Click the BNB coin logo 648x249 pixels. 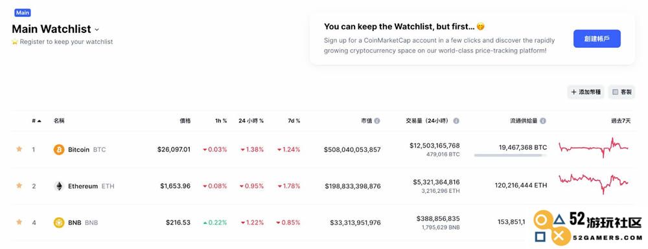59,222
